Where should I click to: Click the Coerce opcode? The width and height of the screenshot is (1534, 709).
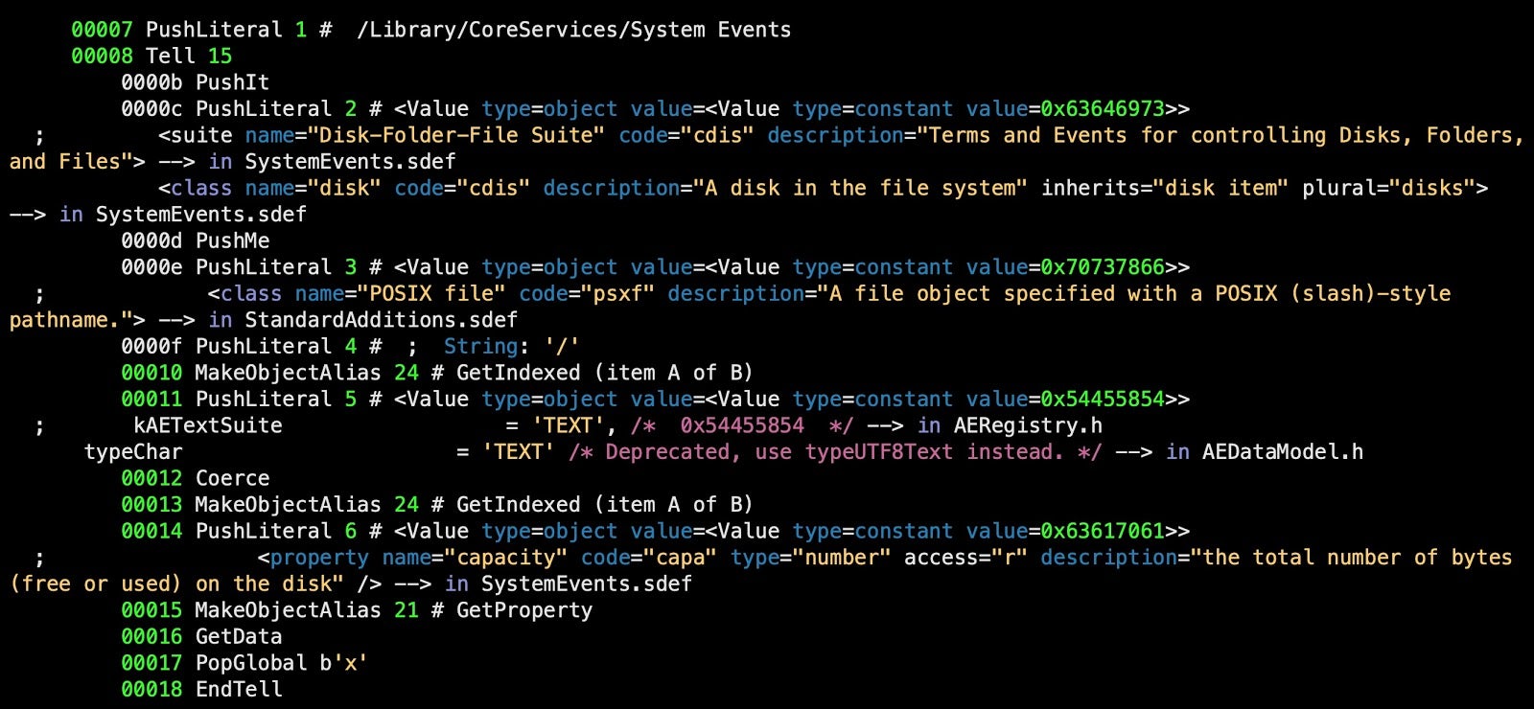click(x=232, y=478)
